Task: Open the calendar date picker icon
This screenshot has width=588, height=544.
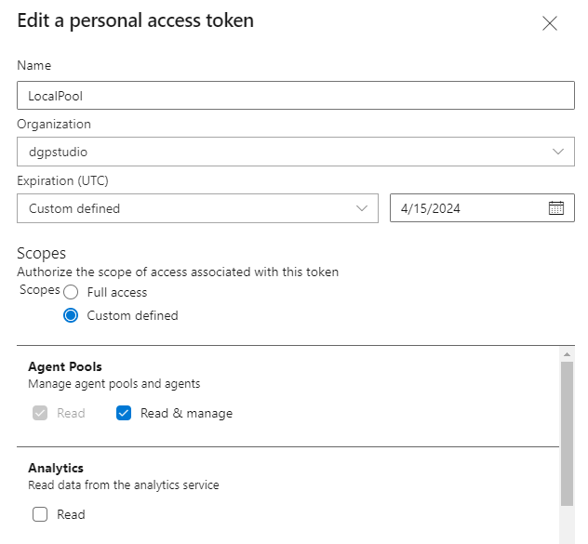Action: (x=555, y=208)
